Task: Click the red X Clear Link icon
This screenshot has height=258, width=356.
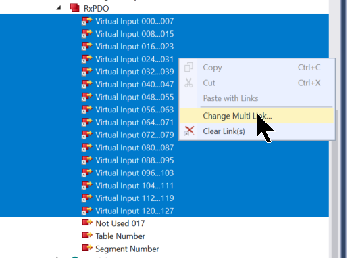Action: 189,131
